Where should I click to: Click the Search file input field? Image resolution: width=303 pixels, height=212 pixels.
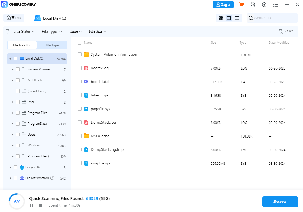[x=274, y=18]
